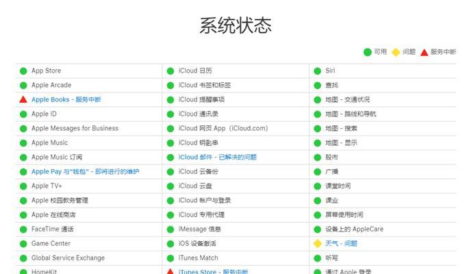Viewport: 465px width, 274px height.
Task: Select the 地图 - 显示 row text
Action: pos(341,143)
